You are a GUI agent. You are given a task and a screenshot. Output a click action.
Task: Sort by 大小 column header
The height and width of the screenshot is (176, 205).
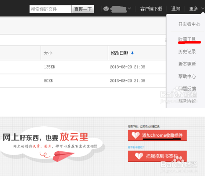(48, 53)
